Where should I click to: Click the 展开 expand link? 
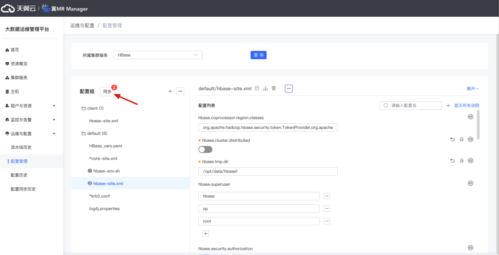[473, 89]
